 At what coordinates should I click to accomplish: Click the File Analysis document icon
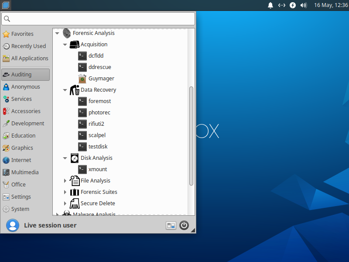(75, 181)
